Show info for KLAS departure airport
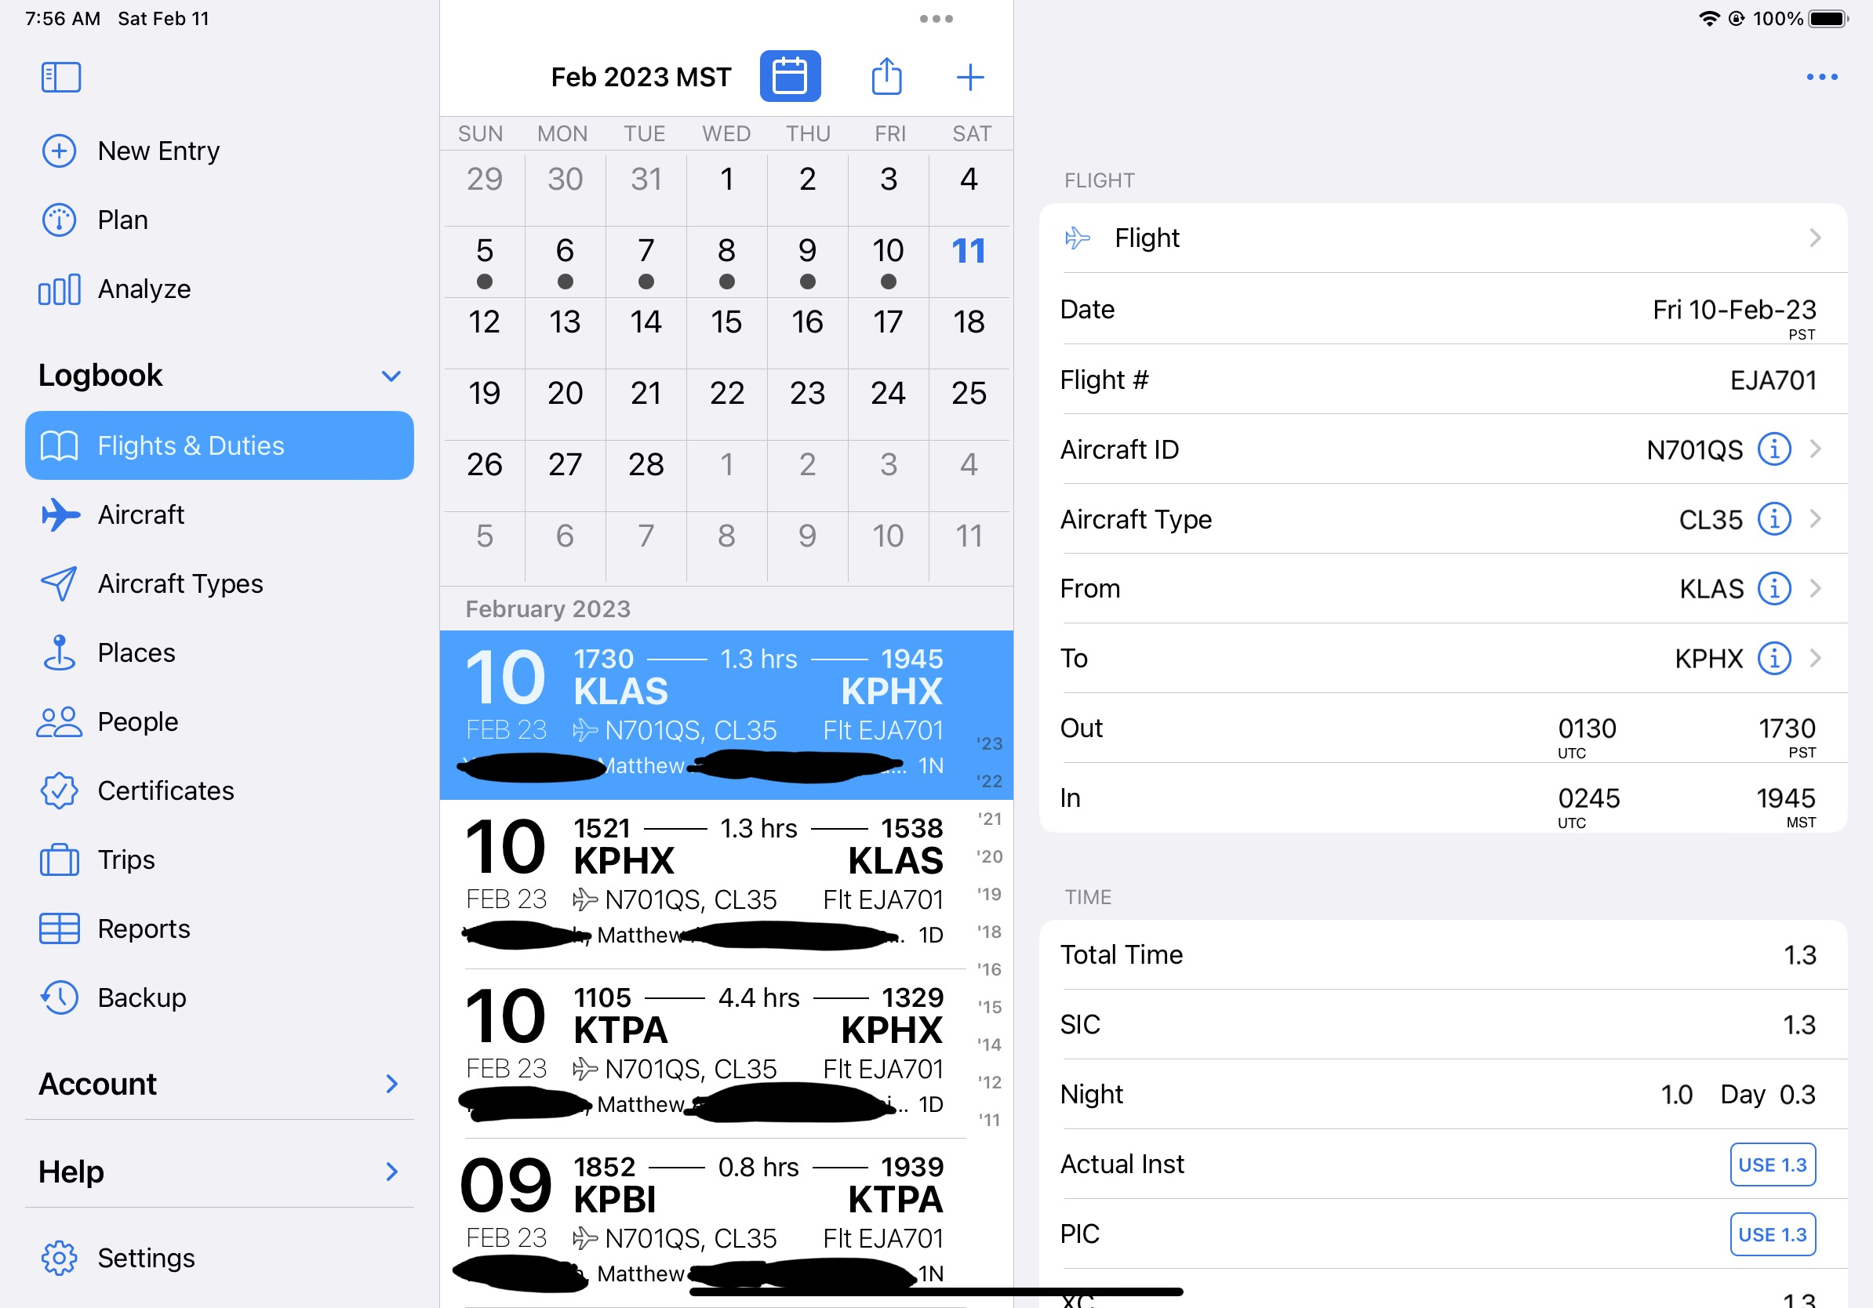Screen dimensions: 1873x1308 point(1773,589)
